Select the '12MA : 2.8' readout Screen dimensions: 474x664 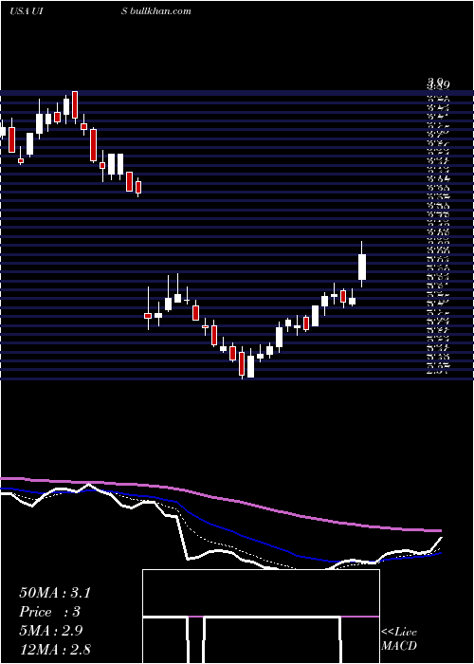55,649
